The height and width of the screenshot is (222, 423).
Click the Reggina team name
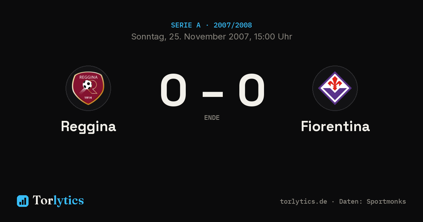coord(88,127)
